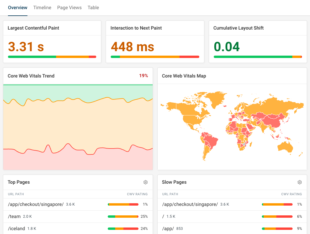Open the Top Pages settings gear
Screen dimensions: 310x234
[146, 182]
